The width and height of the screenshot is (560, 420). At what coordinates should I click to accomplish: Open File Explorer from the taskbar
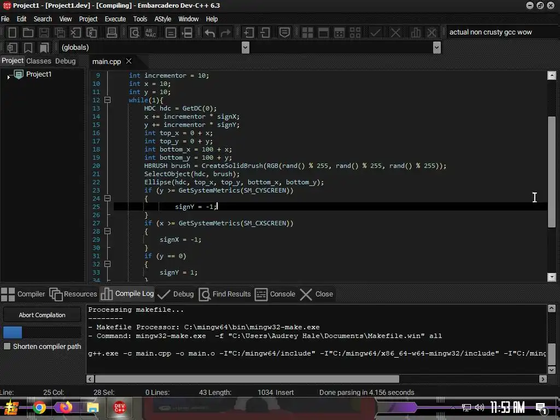click(92, 407)
